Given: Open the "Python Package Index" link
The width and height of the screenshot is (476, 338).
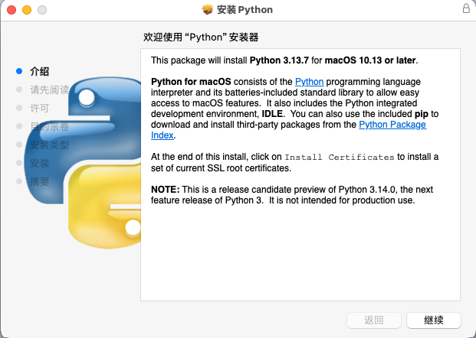Looking at the screenshot, I should [x=392, y=124].
